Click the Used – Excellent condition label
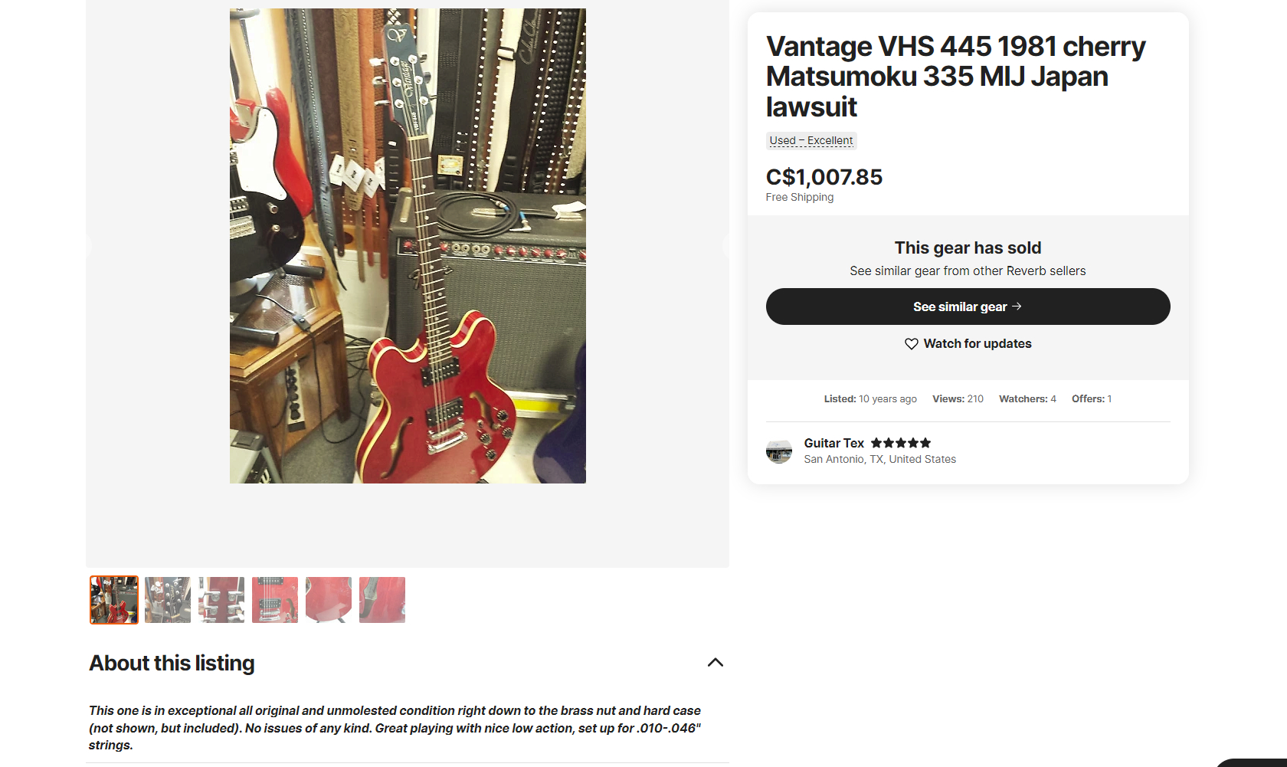 811,140
